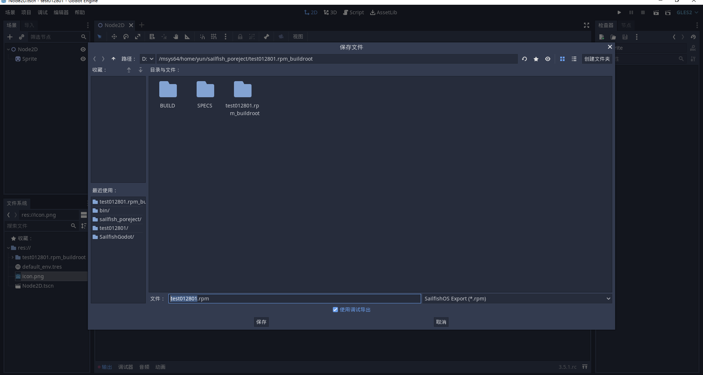The width and height of the screenshot is (703, 375).
Task: Toggle showing hidden files in the dialog
Action: click(547, 59)
